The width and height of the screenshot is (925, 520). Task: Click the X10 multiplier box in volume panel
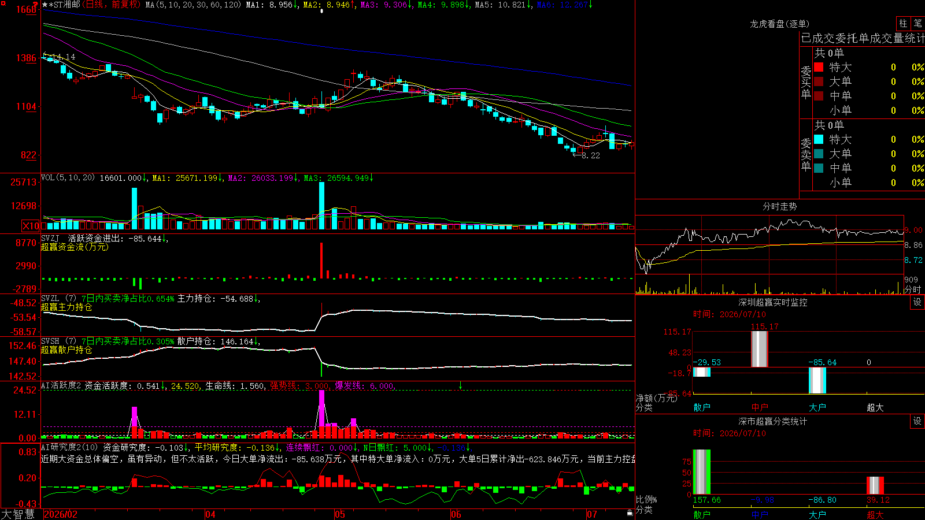[x=31, y=226]
